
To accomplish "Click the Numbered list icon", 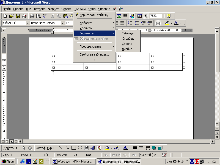I will coord(130,23).
